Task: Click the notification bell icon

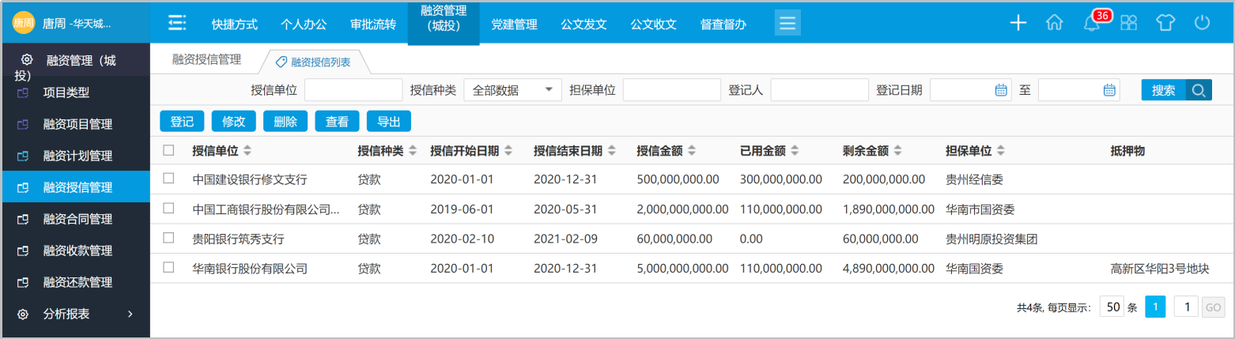Action: (x=1092, y=24)
